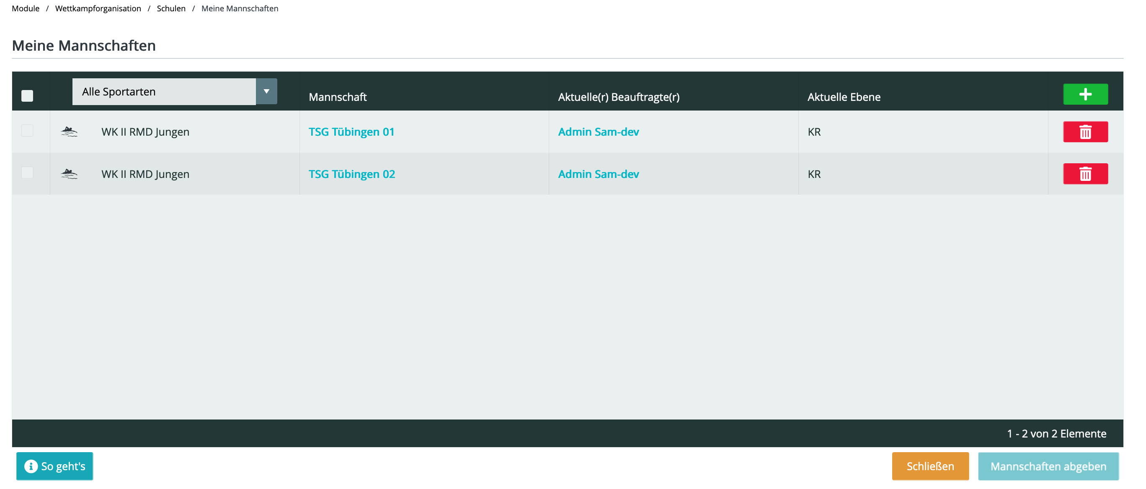
Task: Delete TSG Tübingen 02 using its trash icon
Action: coord(1085,174)
